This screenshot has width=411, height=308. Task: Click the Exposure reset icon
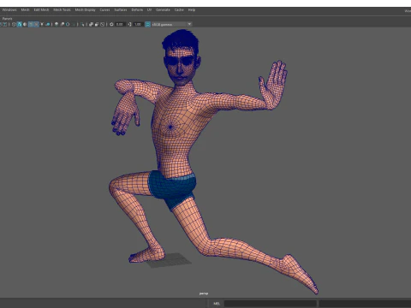(111, 25)
